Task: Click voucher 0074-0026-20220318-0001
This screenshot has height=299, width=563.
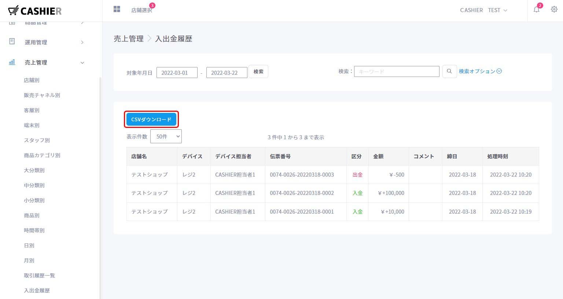Action: pos(302,212)
